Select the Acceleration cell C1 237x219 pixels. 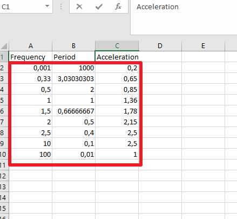[x=117, y=57]
